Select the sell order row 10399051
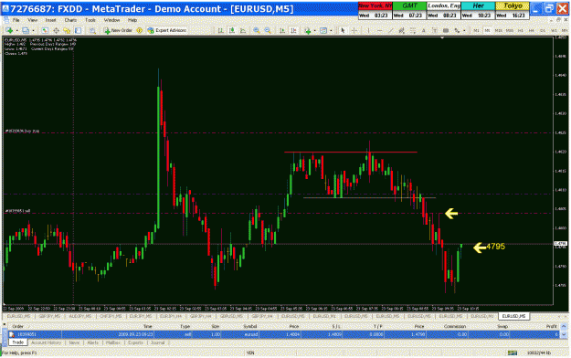This screenshot has height=358, width=571. pyautogui.click(x=284, y=334)
